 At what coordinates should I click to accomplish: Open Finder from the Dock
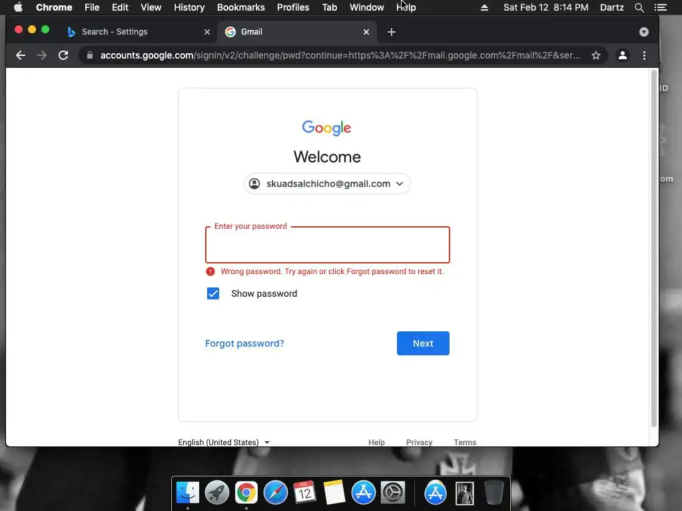pyautogui.click(x=188, y=493)
